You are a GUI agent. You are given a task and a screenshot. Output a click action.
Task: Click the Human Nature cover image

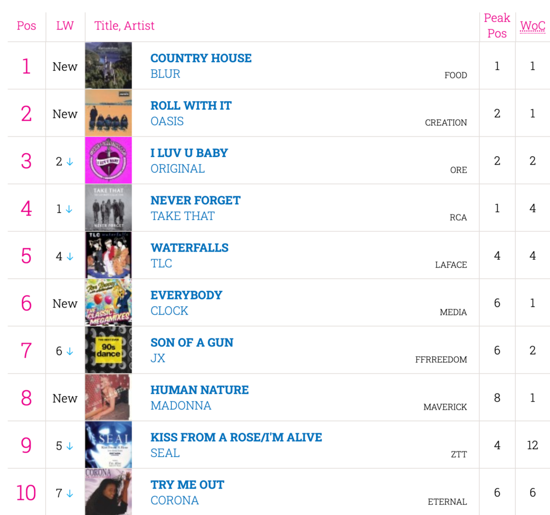[x=108, y=398]
